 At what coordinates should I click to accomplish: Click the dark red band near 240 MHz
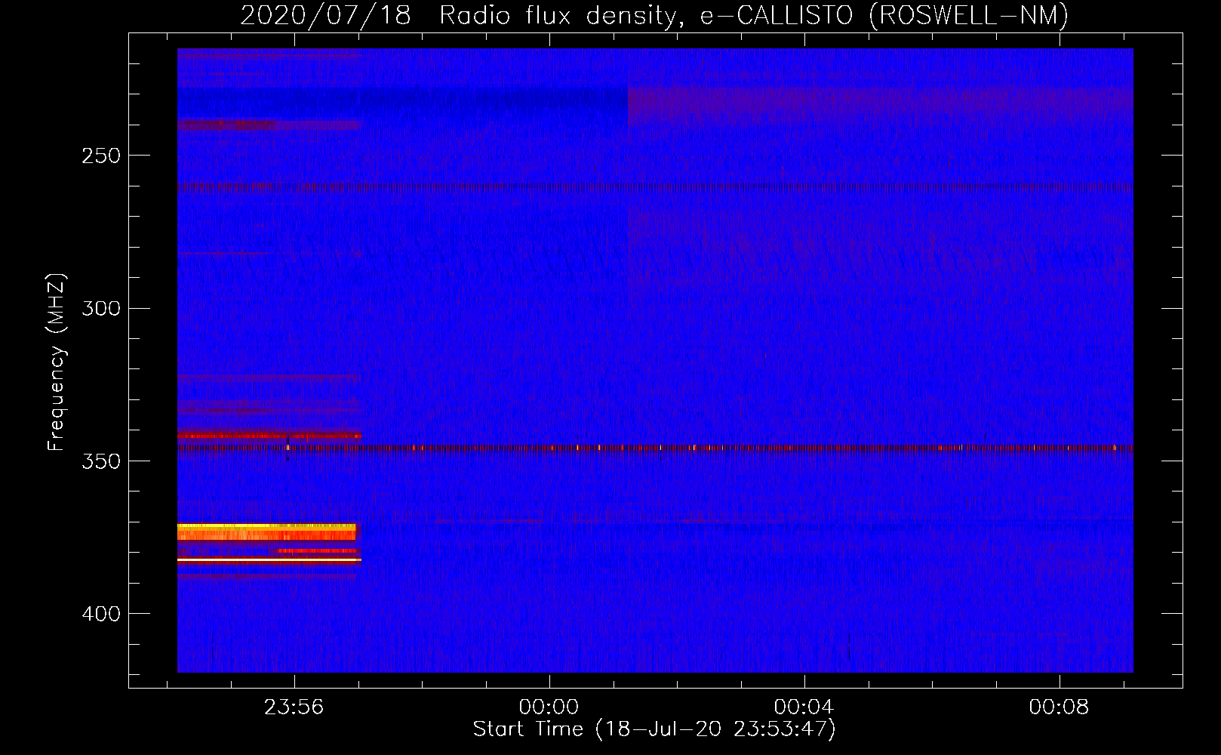269,124
